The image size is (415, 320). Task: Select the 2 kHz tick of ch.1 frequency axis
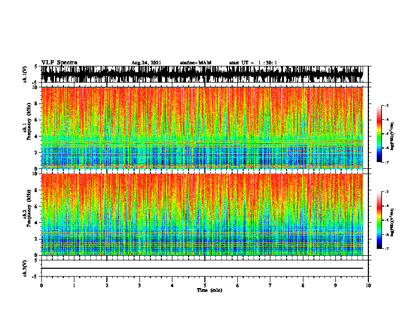(x=37, y=153)
